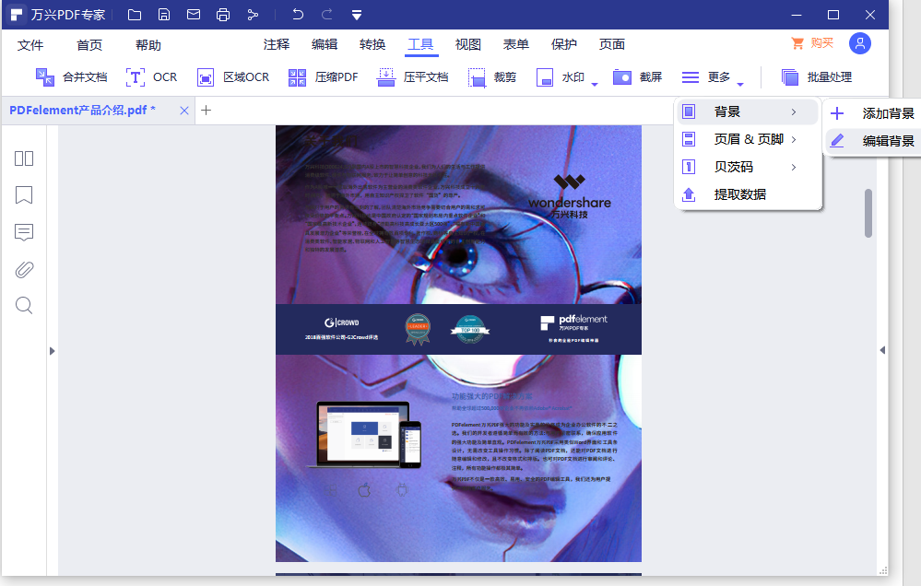This screenshot has height=586, width=921.
Task: Open the search panel magnifier icon
Action: point(24,306)
